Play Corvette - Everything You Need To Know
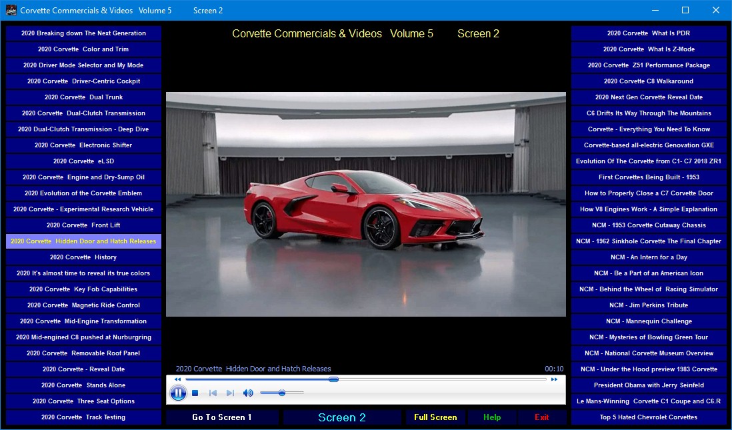Viewport: 732px width, 430px height. click(x=649, y=129)
